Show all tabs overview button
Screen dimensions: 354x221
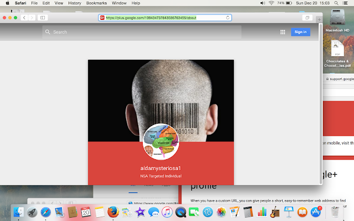pos(308,18)
